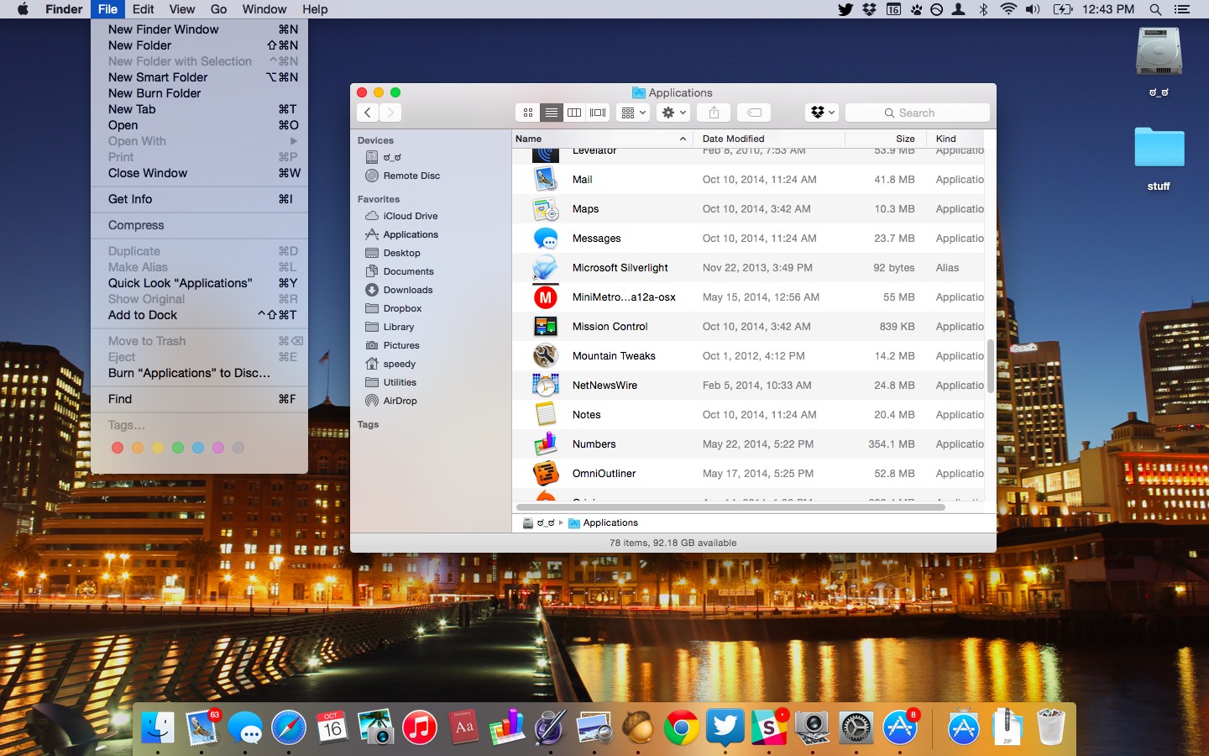Open Spotlight search in menu bar

(x=1155, y=9)
